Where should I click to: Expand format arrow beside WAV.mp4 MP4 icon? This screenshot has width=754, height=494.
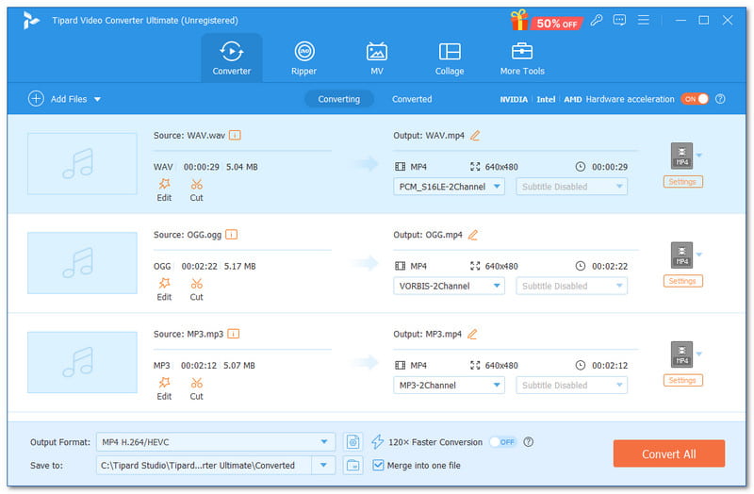click(699, 156)
